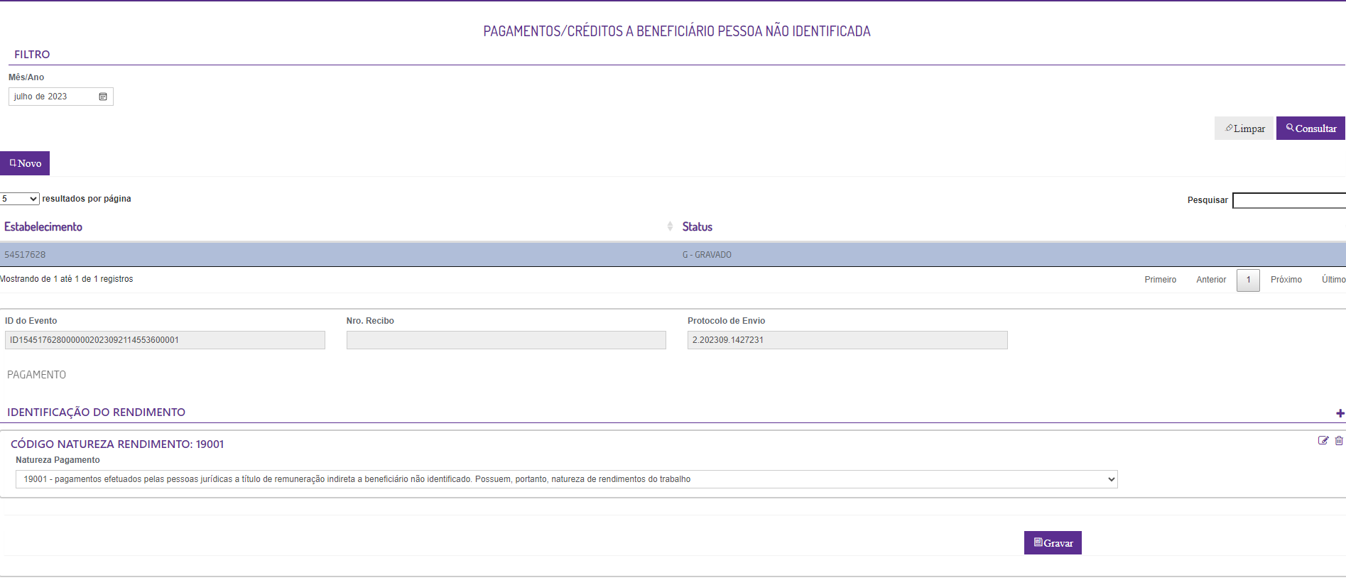Go to the Último page link
Viewport: 1346px width, 585px height.
(x=1333, y=280)
